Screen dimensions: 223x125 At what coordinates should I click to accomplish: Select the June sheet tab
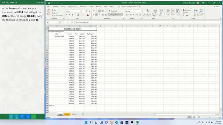[x=60, y=114]
